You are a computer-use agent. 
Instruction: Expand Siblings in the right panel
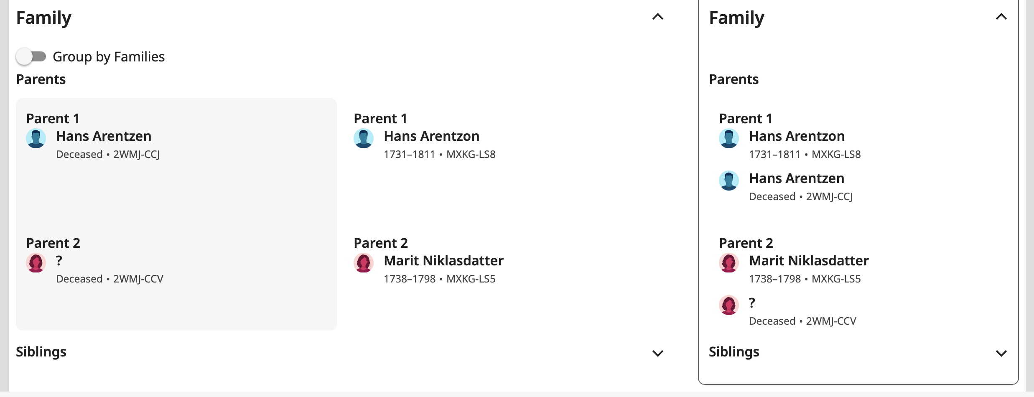(x=1001, y=353)
